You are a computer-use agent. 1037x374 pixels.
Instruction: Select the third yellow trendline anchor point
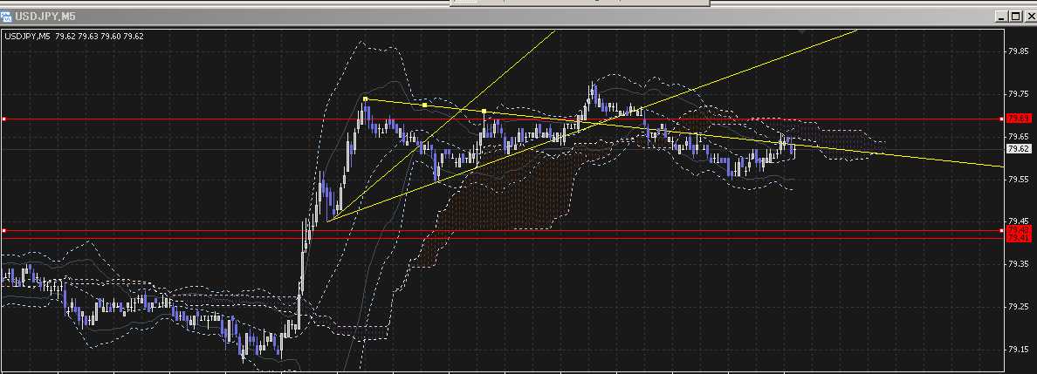[484, 112]
